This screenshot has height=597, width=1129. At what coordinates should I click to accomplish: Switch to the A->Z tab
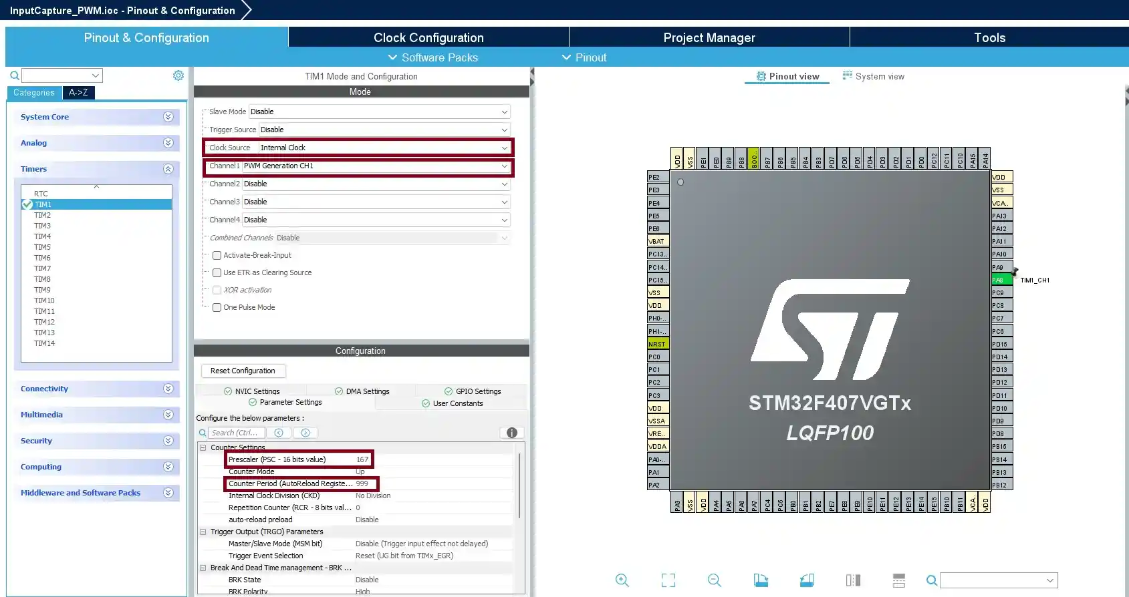pos(78,93)
